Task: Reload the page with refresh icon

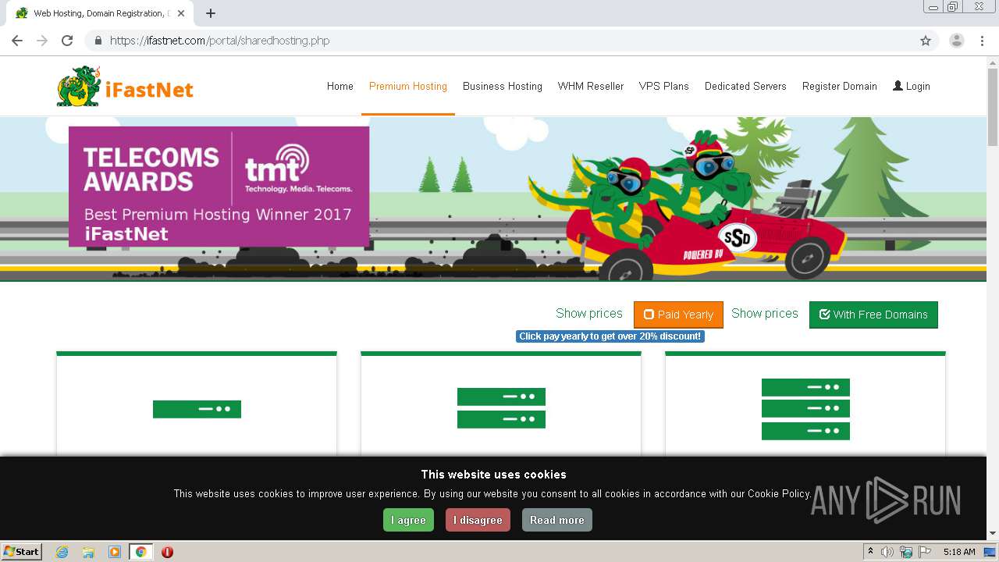Action: tap(67, 41)
